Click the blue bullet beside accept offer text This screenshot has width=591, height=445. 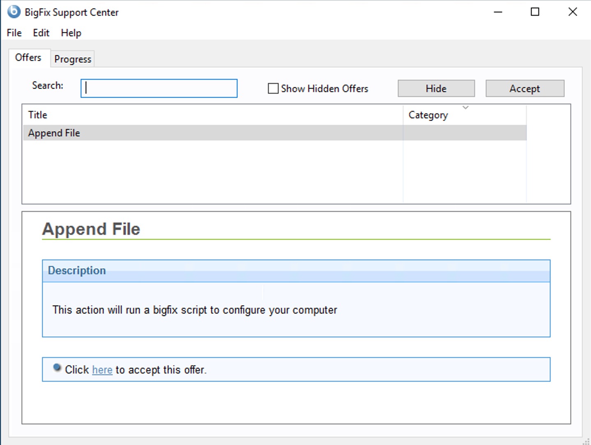pyautogui.click(x=57, y=368)
